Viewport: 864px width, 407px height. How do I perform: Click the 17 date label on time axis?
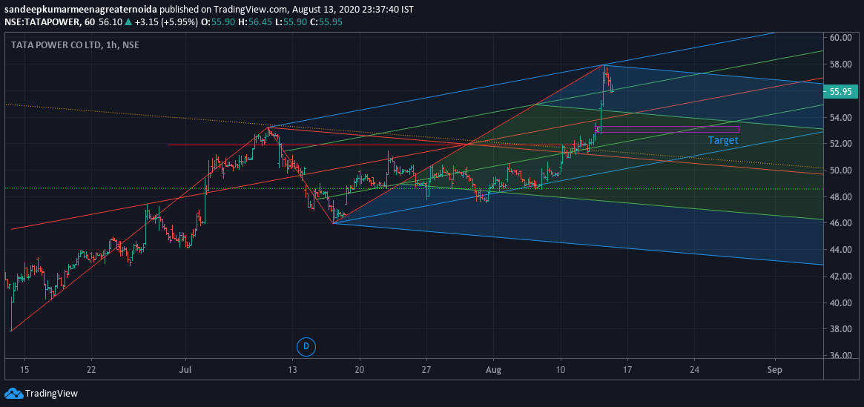pyautogui.click(x=627, y=368)
